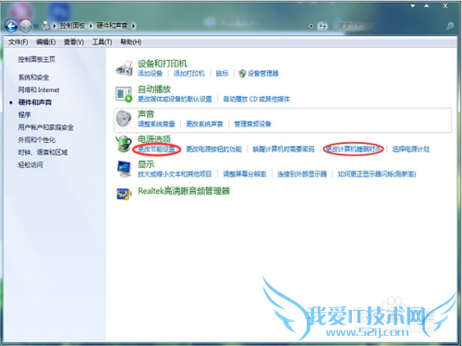Viewport: 462px width, 346px height.
Task: Select 时钟、语言和区域 in sidebar
Action: point(43,152)
